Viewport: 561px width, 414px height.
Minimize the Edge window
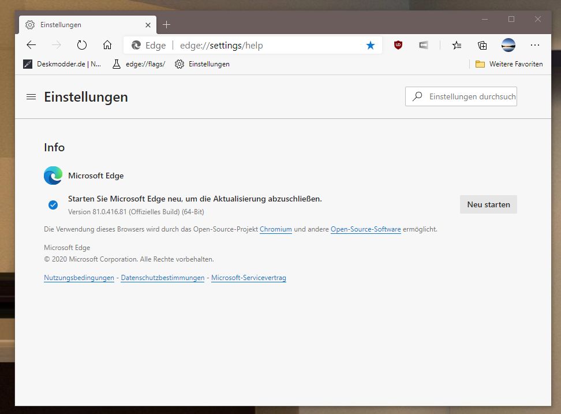(x=485, y=19)
